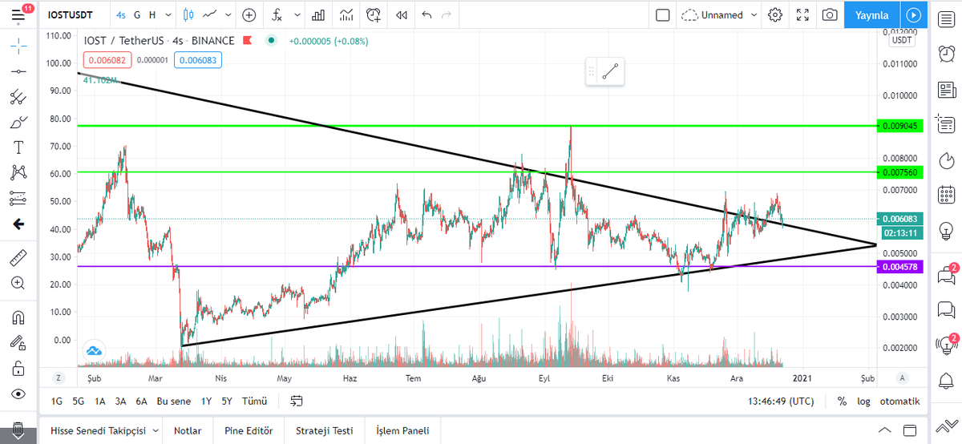Click the back arrow in left toolbar
962x444 pixels.
point(18,224)
